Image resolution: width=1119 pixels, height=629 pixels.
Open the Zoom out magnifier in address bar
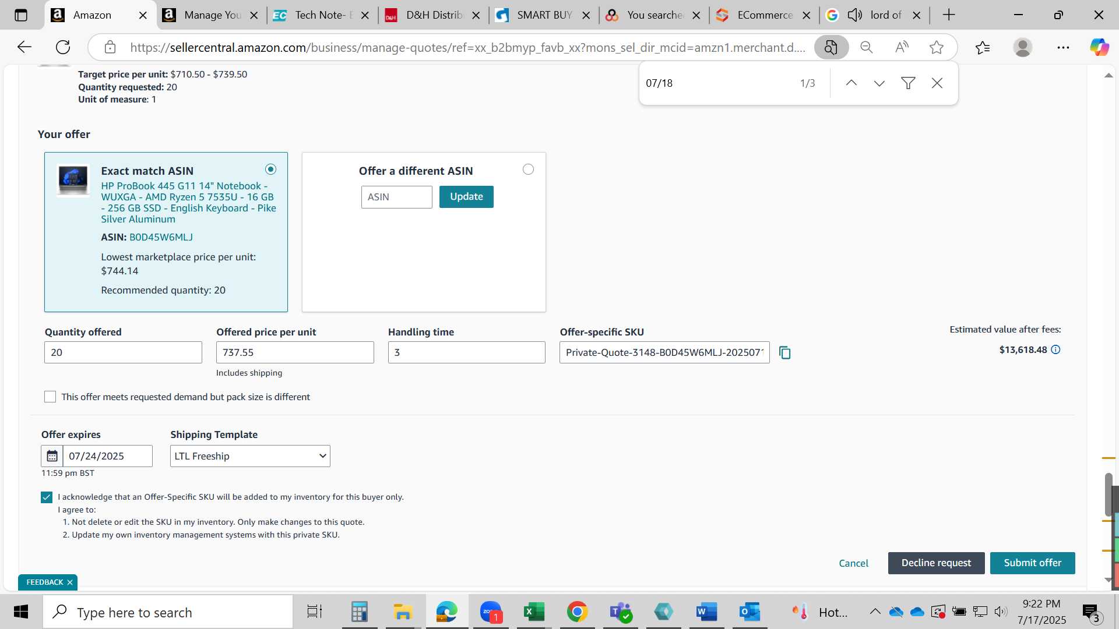[x=867, y=47]
